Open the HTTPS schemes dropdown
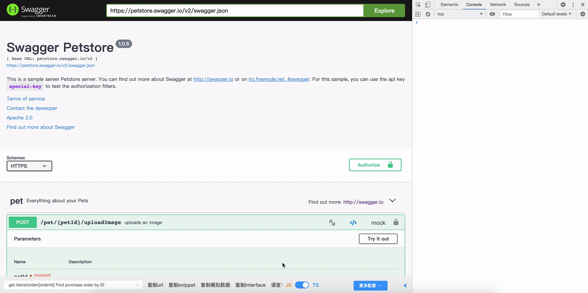The height and width of the screenshot is (293, 588). (29, 166)
